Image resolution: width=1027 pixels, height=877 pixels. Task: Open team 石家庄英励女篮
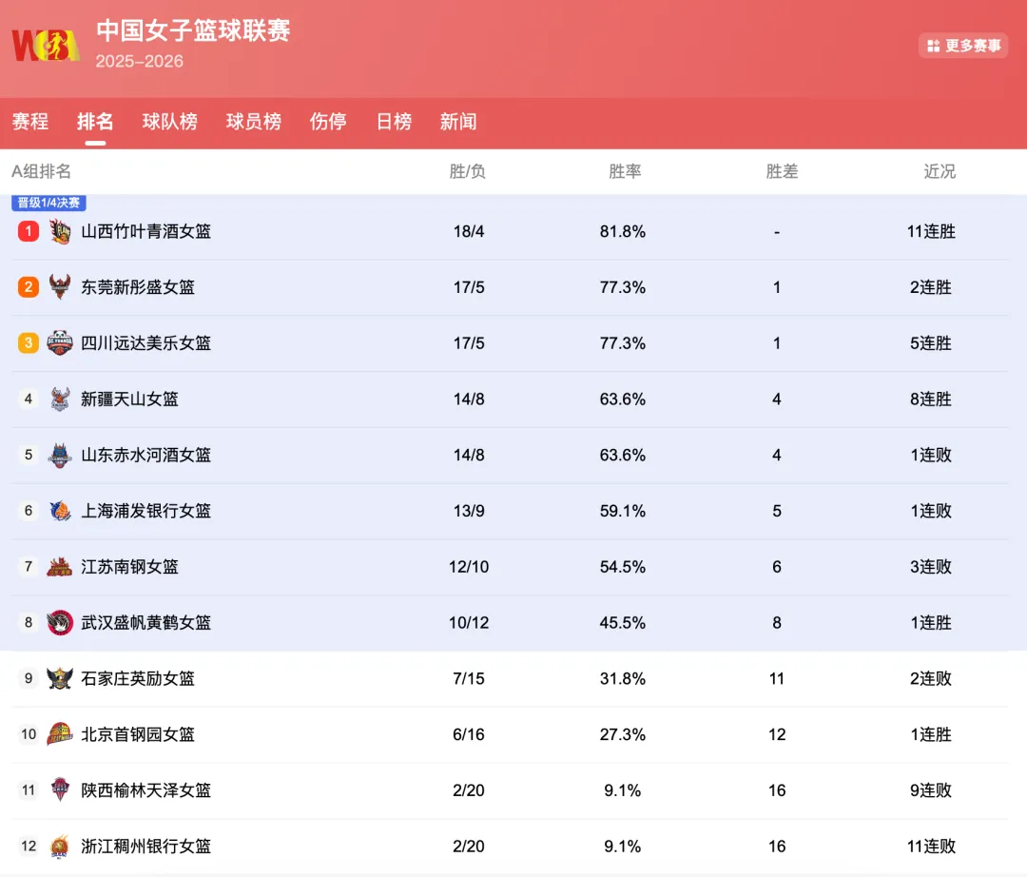138,678
